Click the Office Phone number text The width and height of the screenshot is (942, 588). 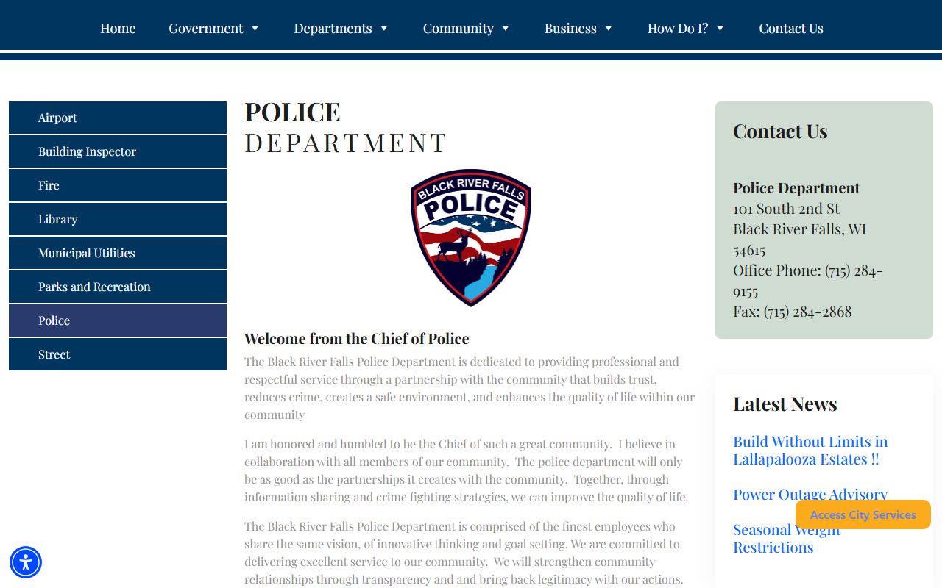coord(807,281)
